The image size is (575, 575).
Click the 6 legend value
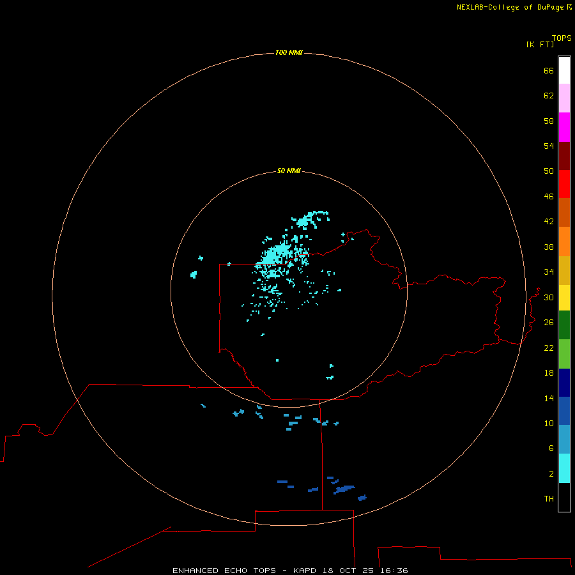(551, 448)
